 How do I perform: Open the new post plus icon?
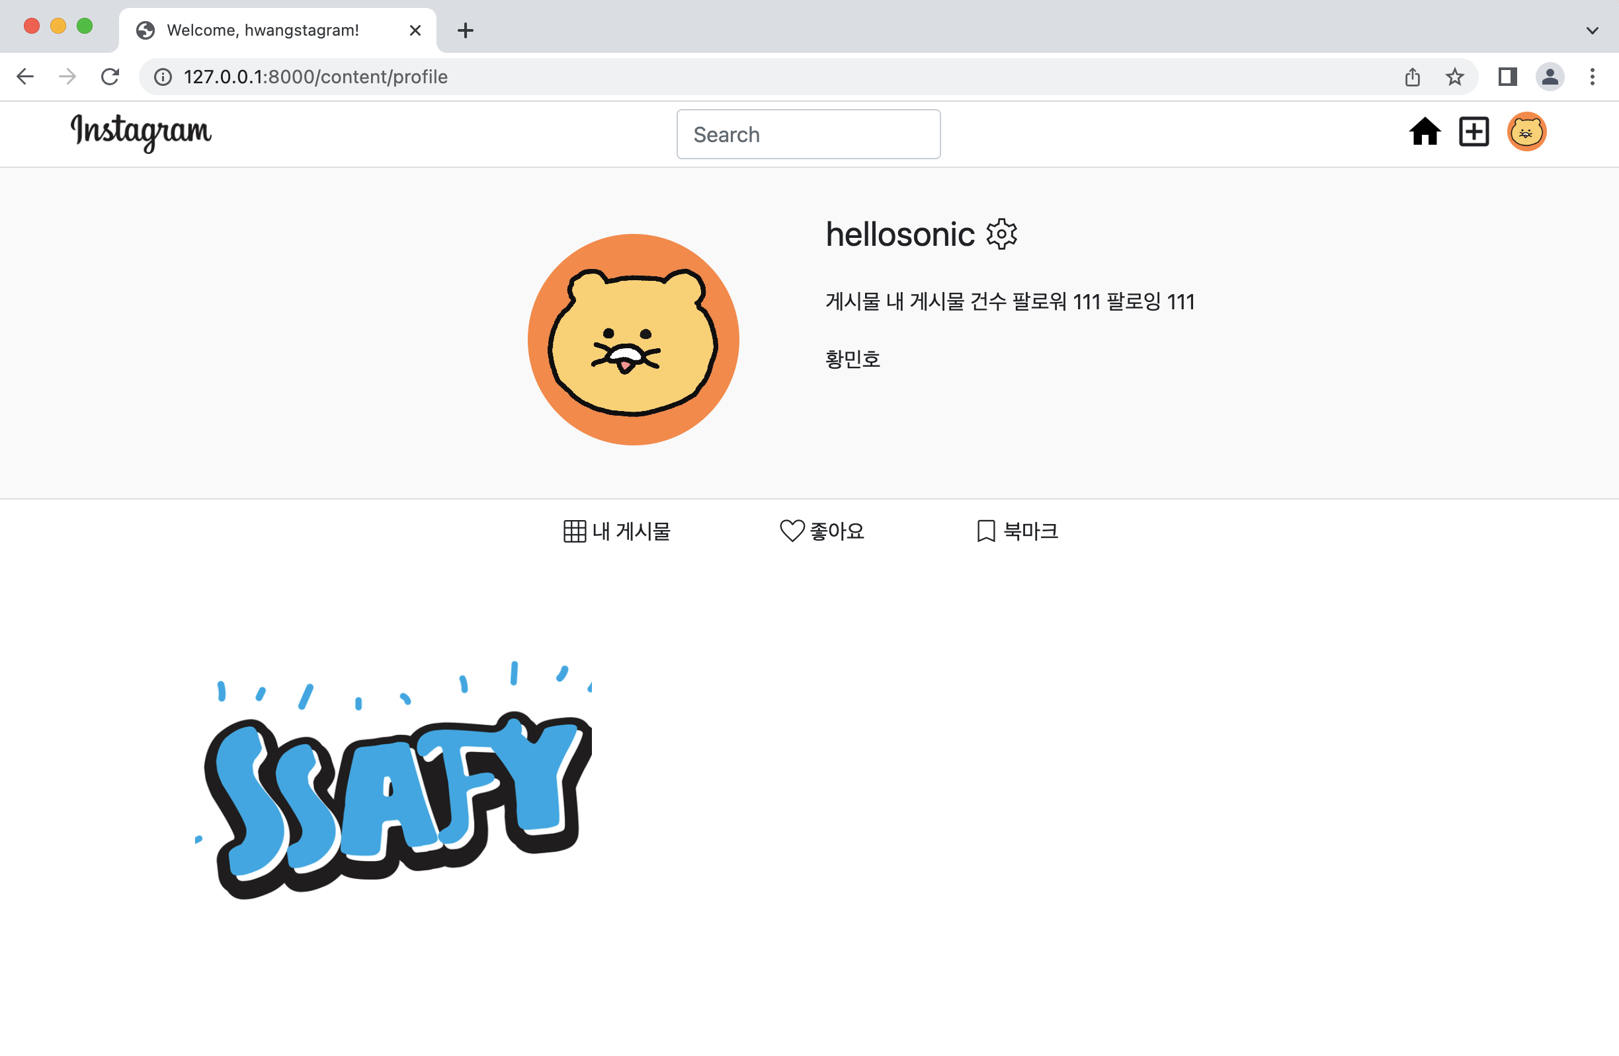[x=1474, y=132]
